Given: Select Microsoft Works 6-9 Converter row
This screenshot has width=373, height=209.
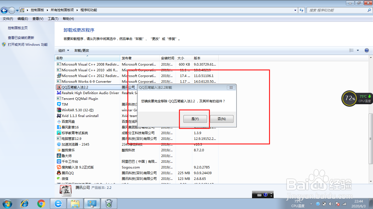Looking at the screenshot, I should click(137, 82).
